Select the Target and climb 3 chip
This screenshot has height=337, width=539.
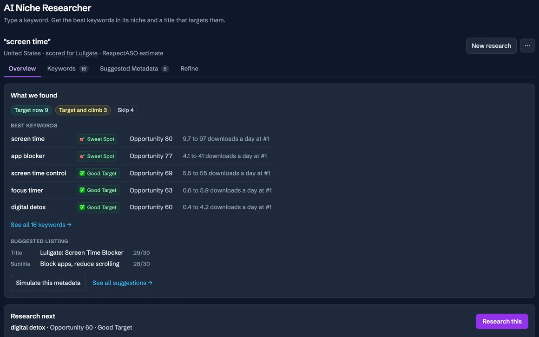pyautogui.click(x=83, y=110)
